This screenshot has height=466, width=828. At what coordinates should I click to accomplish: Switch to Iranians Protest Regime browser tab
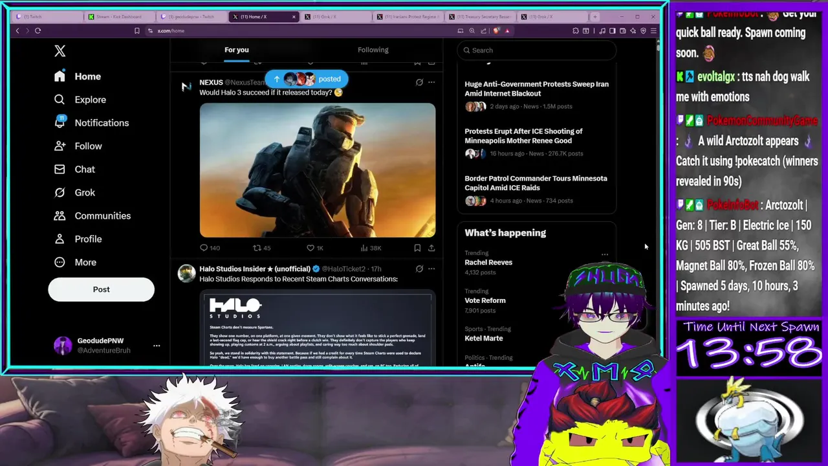408,16
